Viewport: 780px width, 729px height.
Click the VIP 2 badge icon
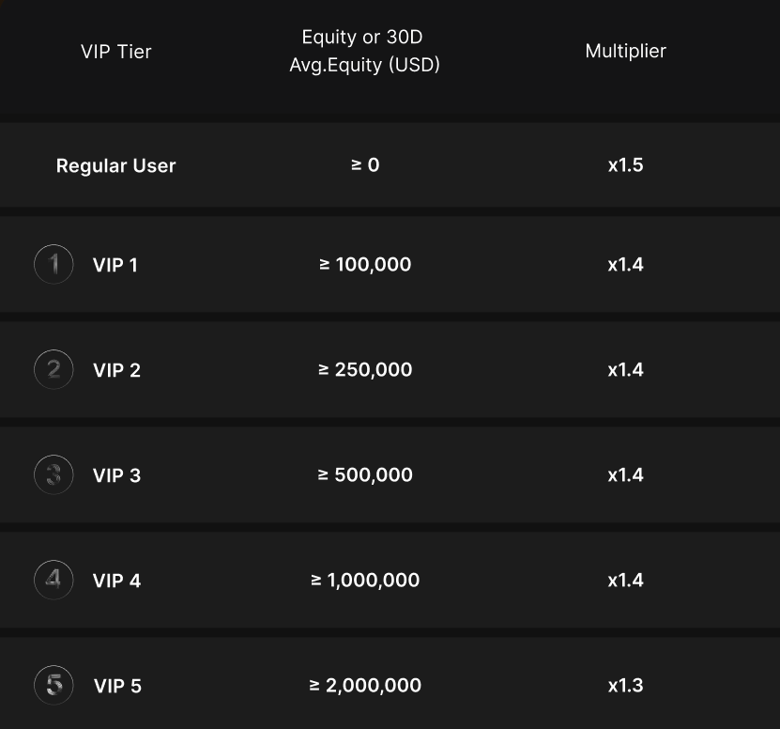pyautogui.click(x=54, y=369)
